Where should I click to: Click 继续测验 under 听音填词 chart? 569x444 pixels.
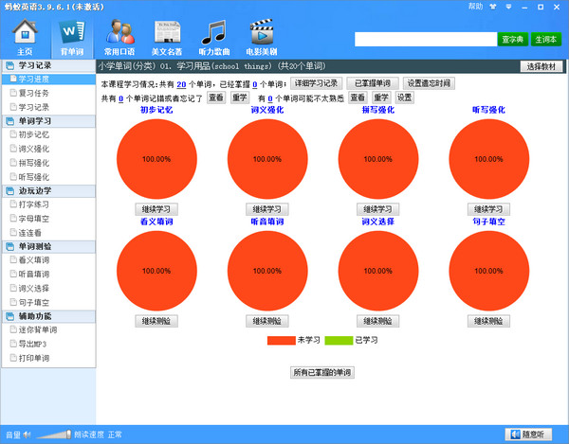click(267, 321)
